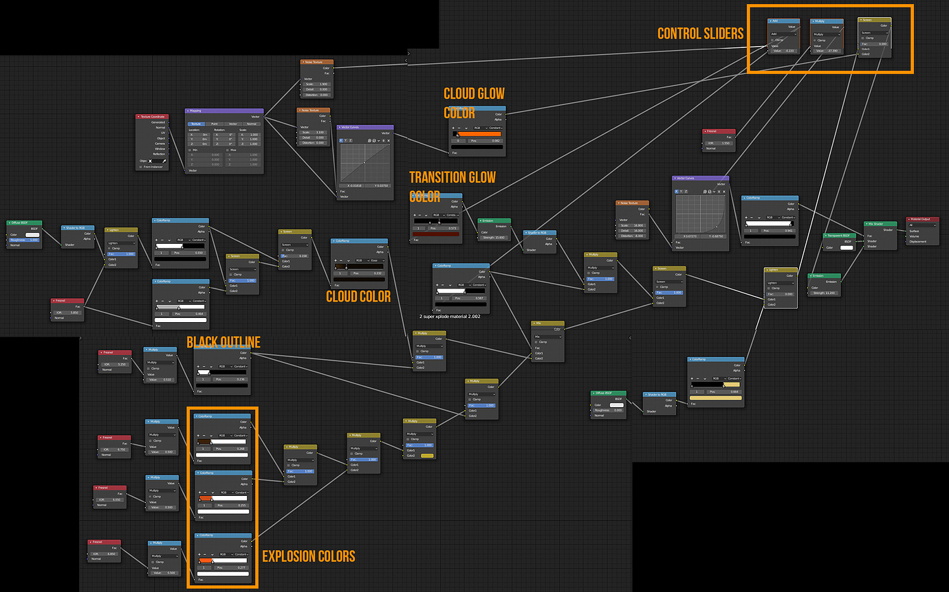Reset curve icon on Vector Curves X -0.01818 node
The image size is (949, 592).
pyautogui.click(x=389, y=141)
